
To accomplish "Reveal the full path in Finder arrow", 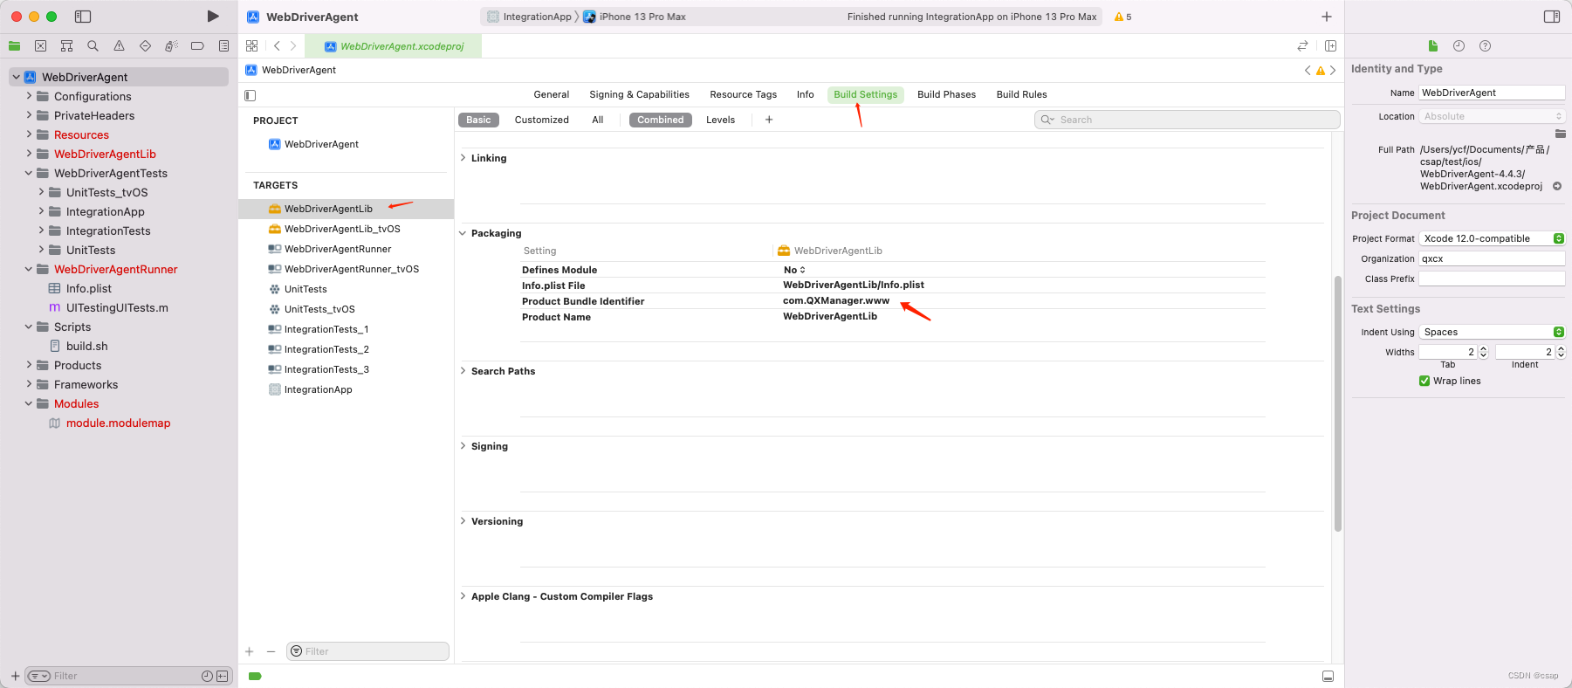I will pyautogui.click(x=1557, y=186).
